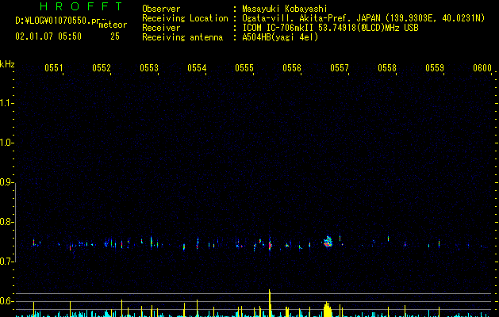The image size is (499, 317).
Task: Click the 0.7 kHz axis label
Action: pyautogui.click(x=6, y=262)
